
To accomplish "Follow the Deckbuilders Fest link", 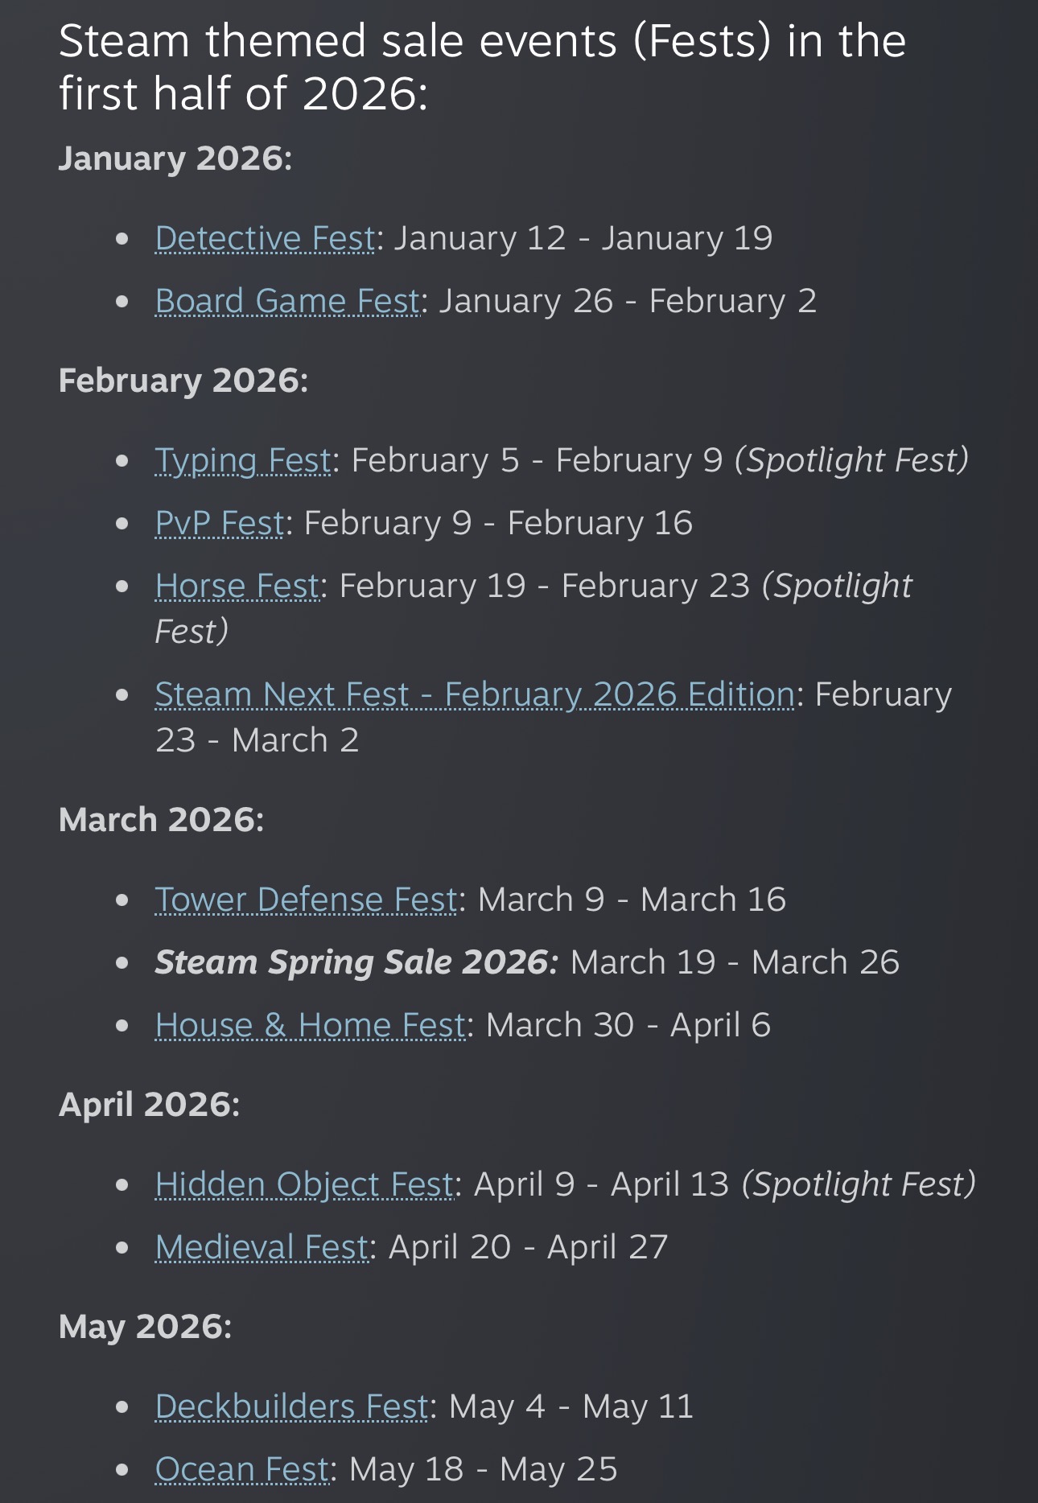I will [x=291, y=1406].
